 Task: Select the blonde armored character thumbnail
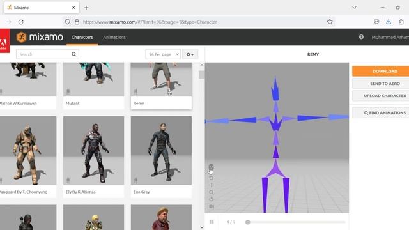94,217
